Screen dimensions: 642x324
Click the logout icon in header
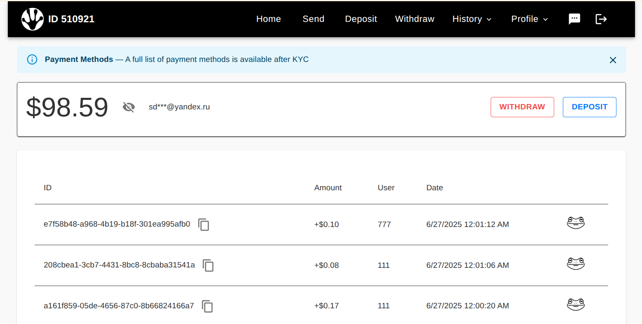[x=601, y=19]
